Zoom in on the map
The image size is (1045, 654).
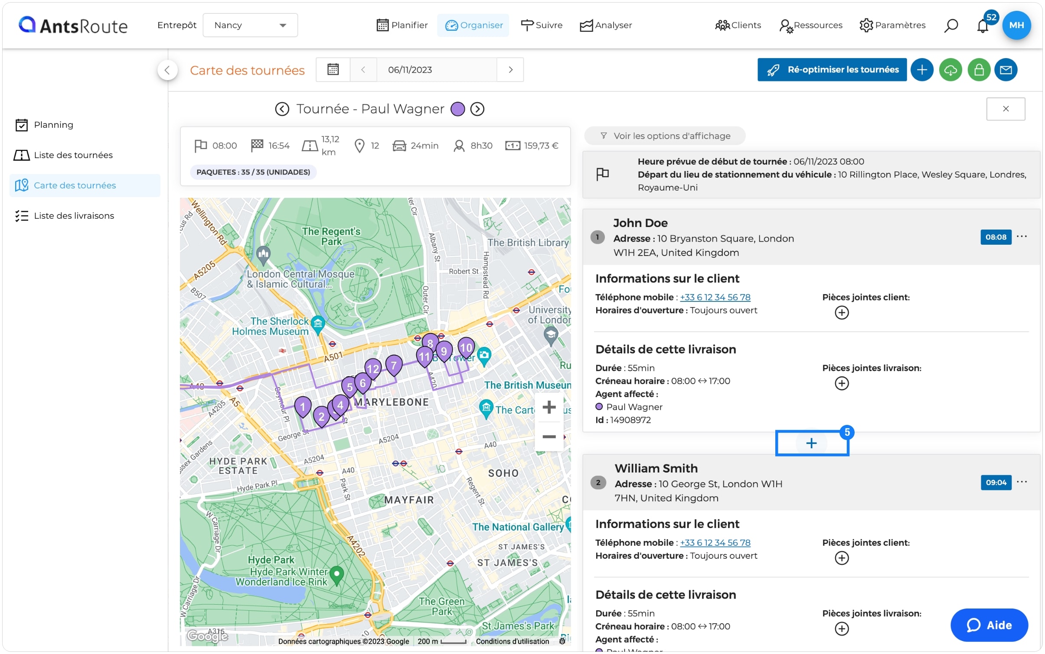[x=549, y=407]
